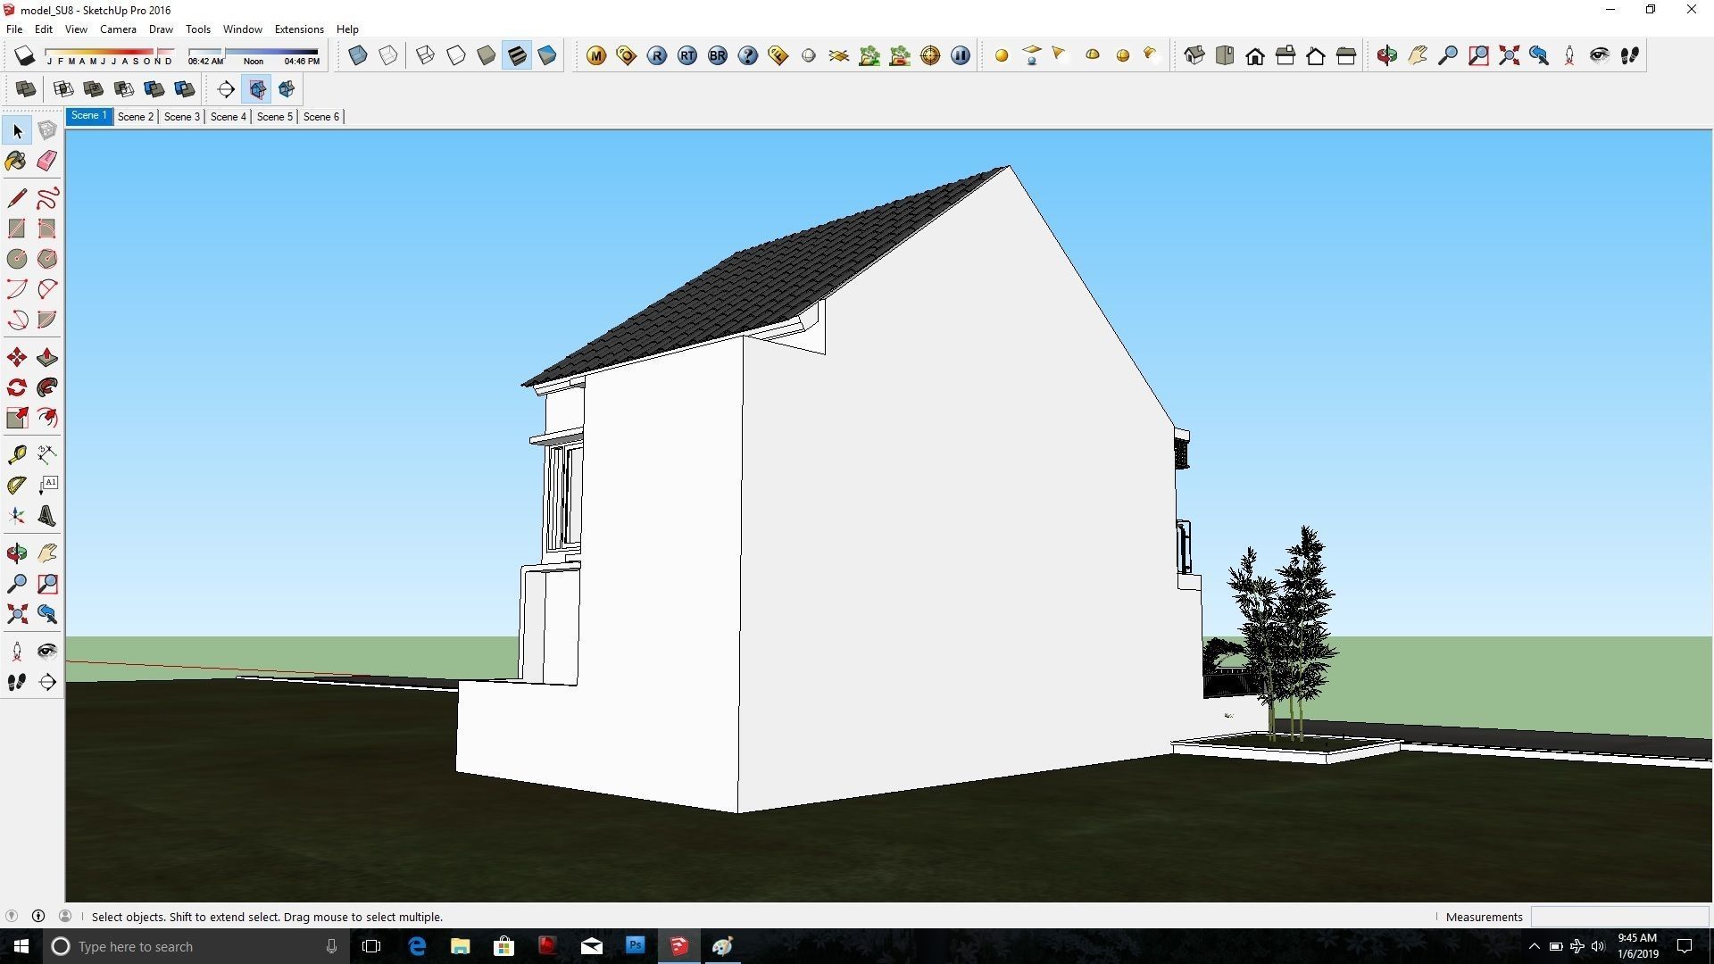Switch to Scene 6 tab
Image resolution: width=1714 pixels, height=964 pixels.
tap(321, 116)
